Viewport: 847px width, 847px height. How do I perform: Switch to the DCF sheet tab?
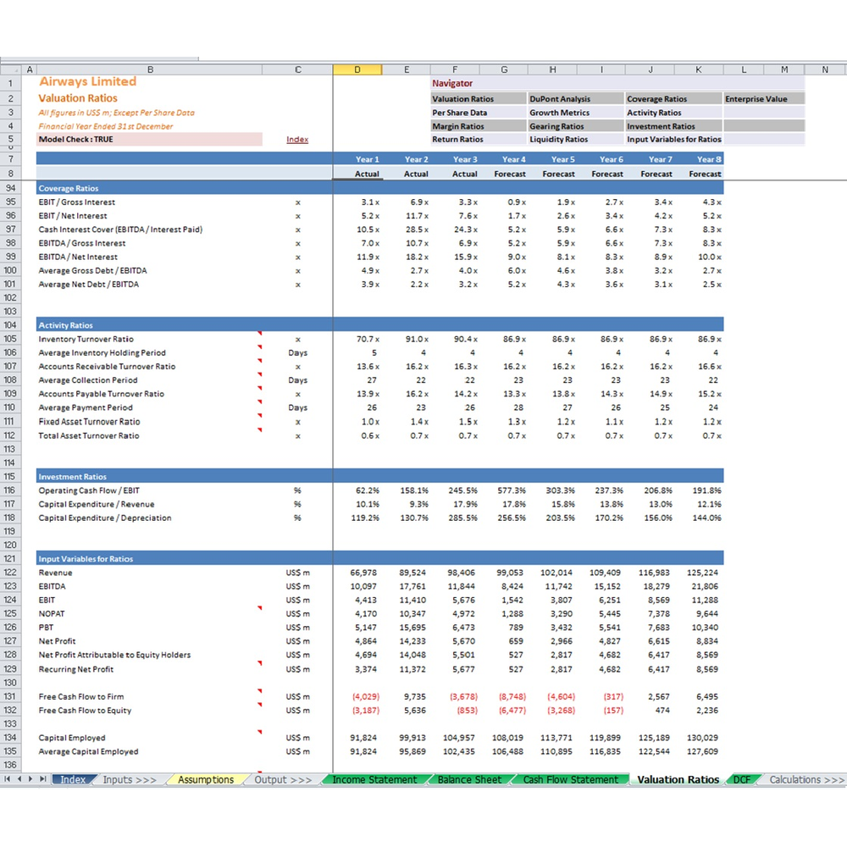point(742,779)
